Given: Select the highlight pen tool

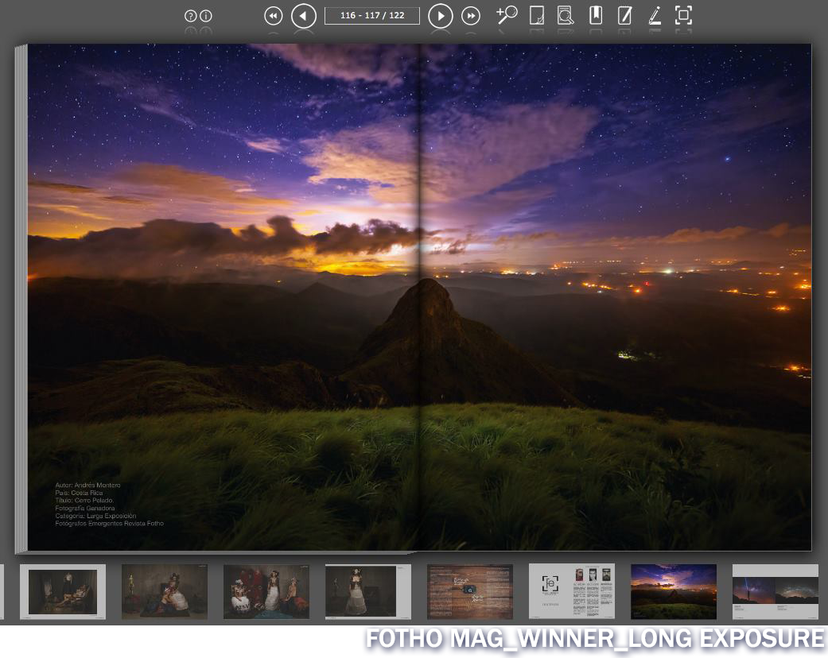Looking at the screenshot, I should (654, 15).
